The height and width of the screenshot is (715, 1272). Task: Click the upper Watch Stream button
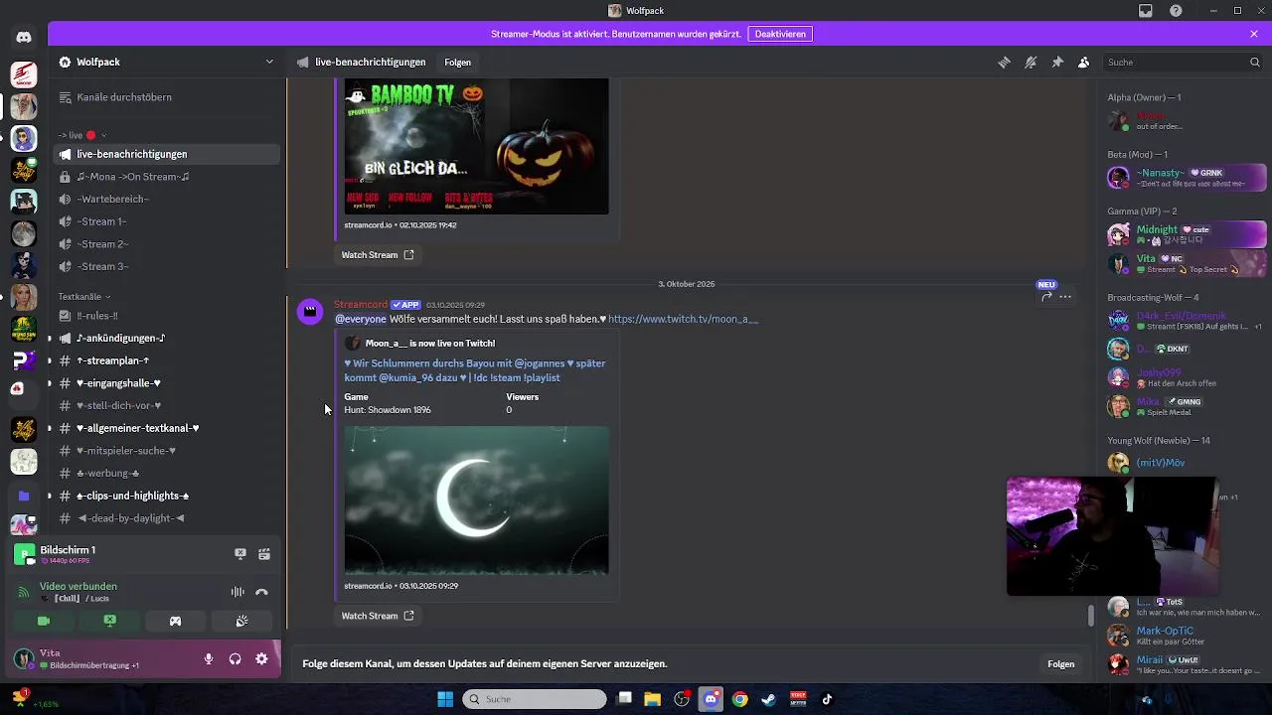[377, 255]
